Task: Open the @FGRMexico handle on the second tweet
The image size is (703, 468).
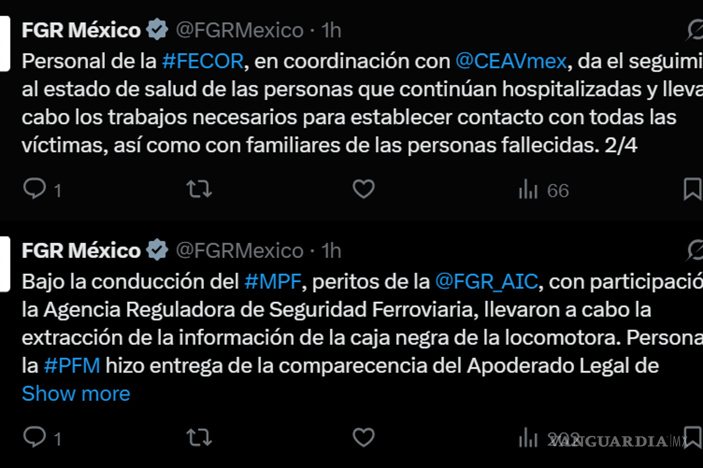Action: coord(240,251)
